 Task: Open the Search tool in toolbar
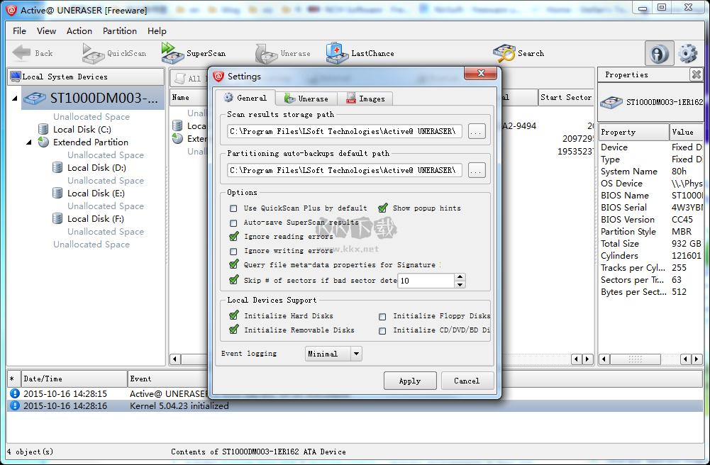coord(504,53)
